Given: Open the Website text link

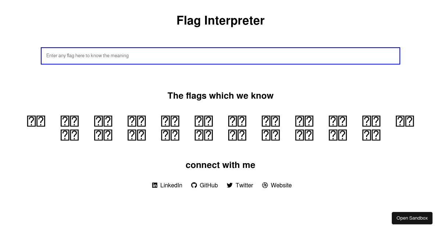Looking at the screenshot, I should click(281, 185).
